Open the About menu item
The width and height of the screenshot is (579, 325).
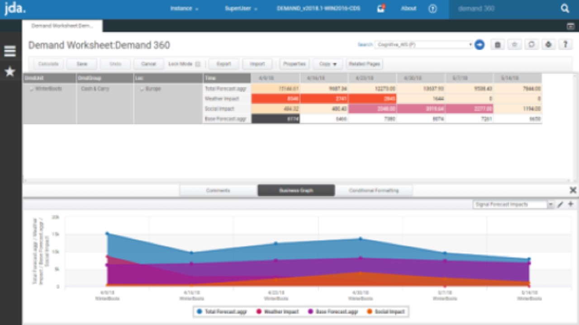tap(408, 9)
